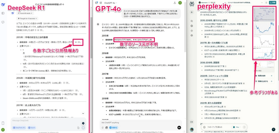Image resolution: width=279 pixels, height=133 pixels.
Task: Open ChatGPT green profile avatar
Action: click(x=180, y=3)
